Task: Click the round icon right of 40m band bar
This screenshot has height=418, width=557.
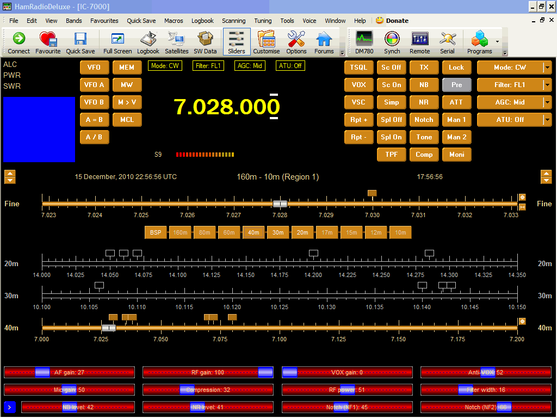Action: pos(522,321)
